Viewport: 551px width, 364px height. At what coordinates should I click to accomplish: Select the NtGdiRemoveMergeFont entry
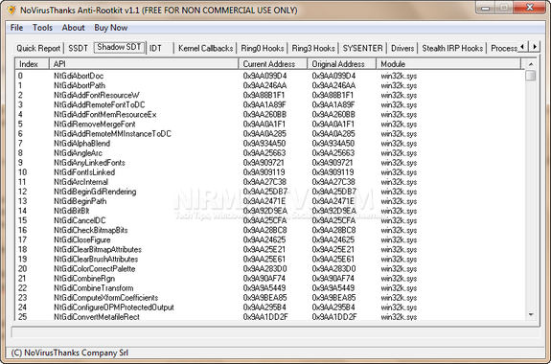pos(269,124)
